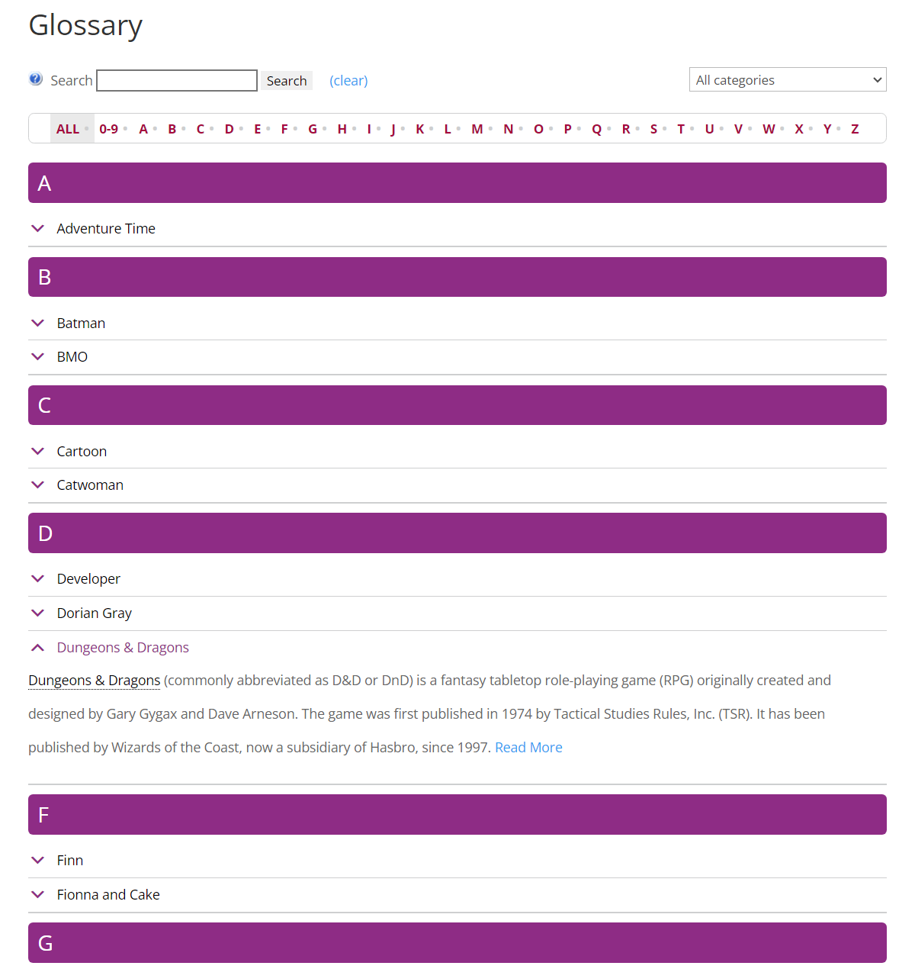
Task: Click the Finn term title
Action: (x=70, y=860)
